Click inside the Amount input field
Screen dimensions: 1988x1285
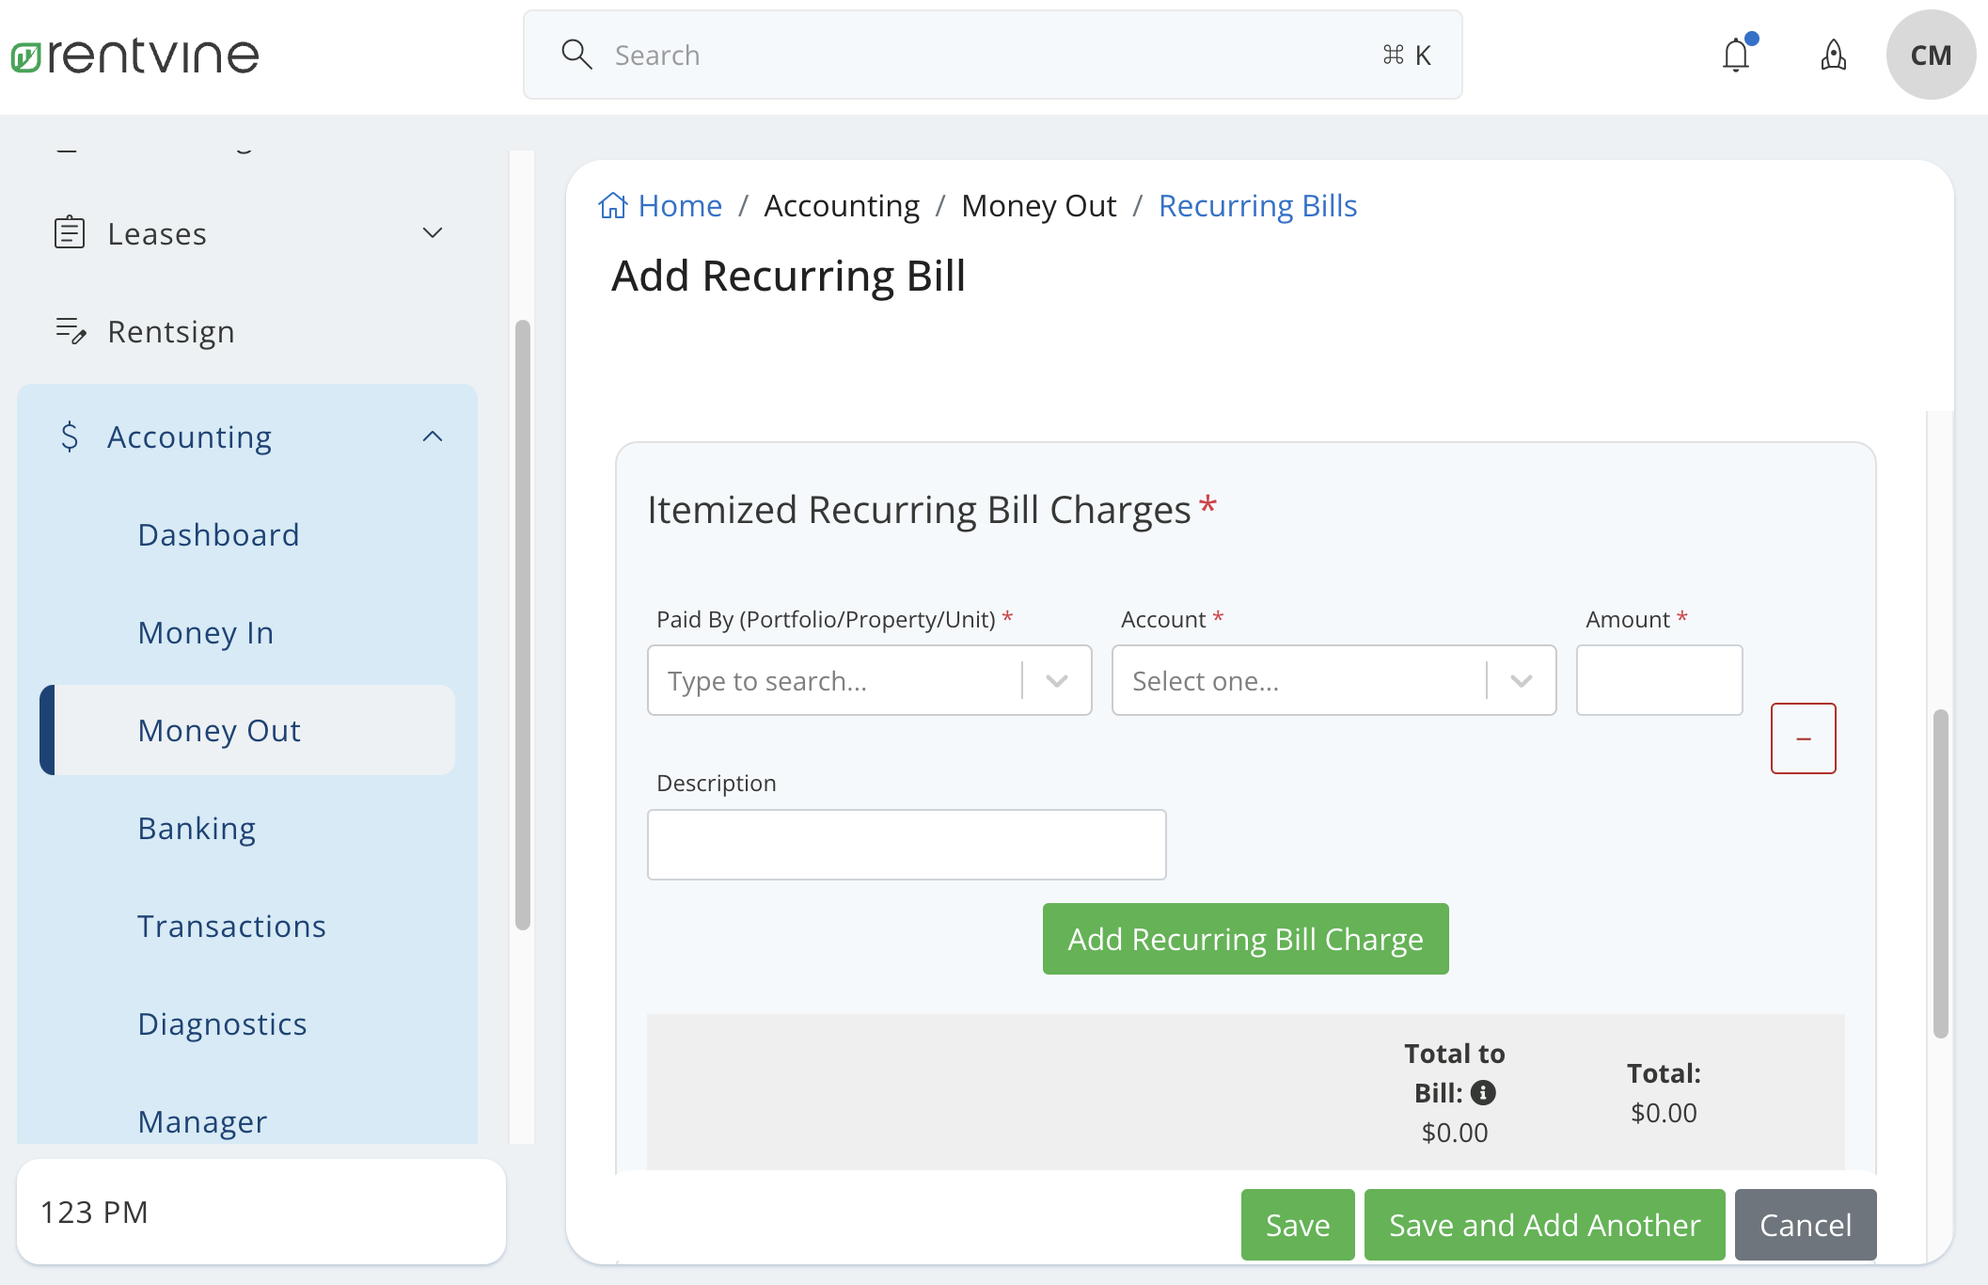1659,680
